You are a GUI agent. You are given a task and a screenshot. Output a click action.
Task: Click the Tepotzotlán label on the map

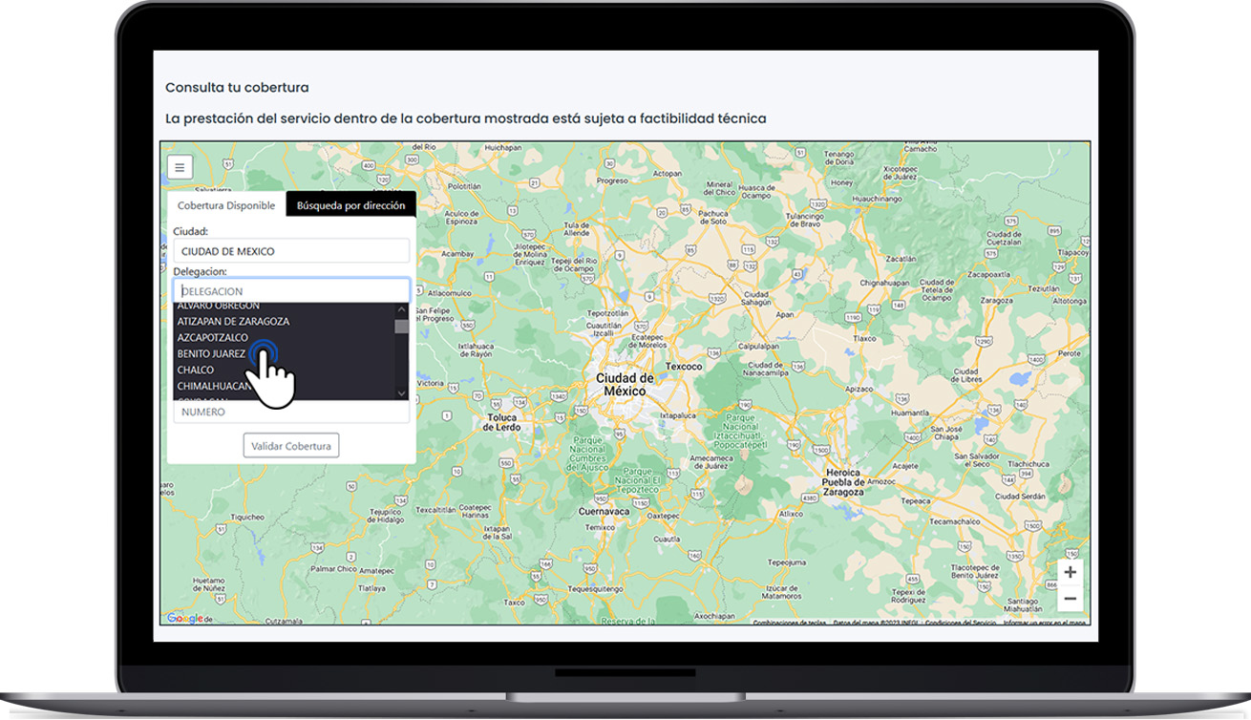tap(608, 312)
